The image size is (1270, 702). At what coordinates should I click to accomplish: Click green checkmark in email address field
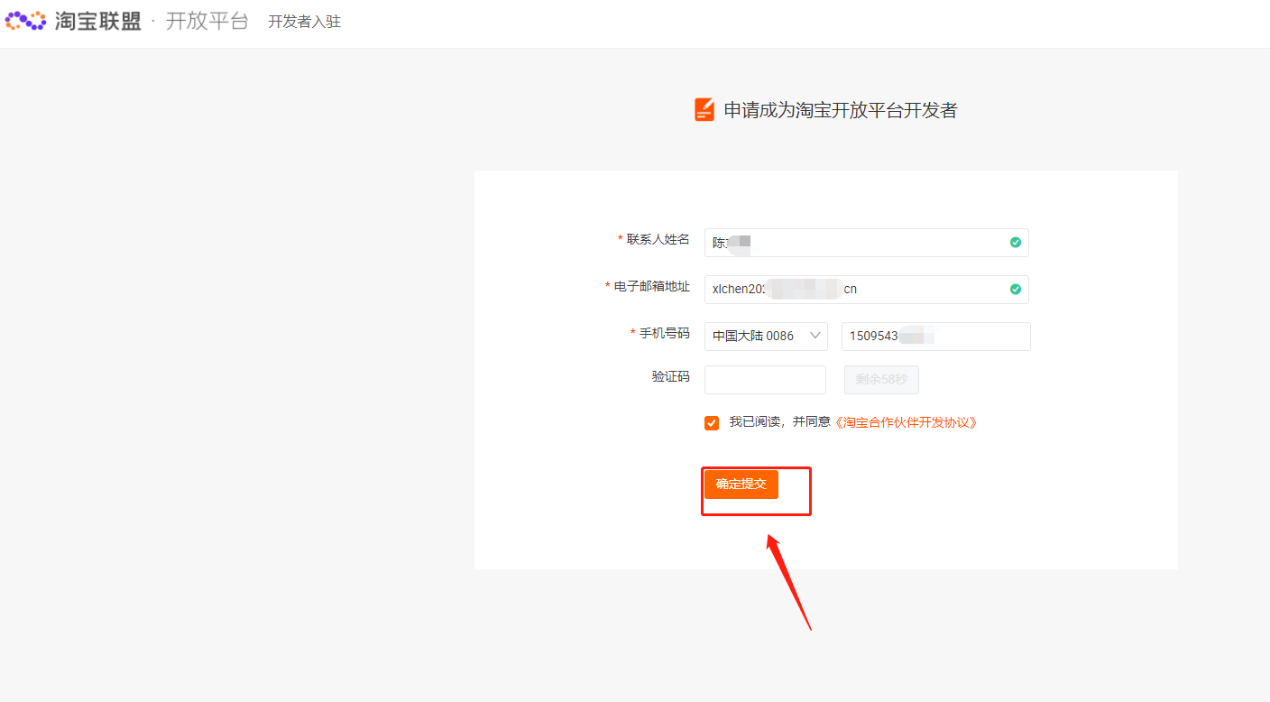click(1016, 290)
